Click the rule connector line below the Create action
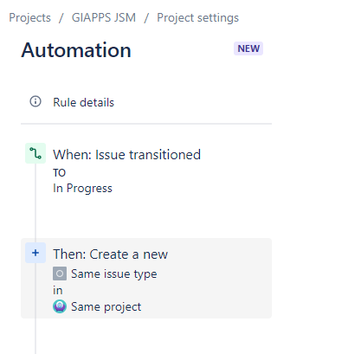Image resolution: width=361 pixels, height=354 pixels. click(x=35, y=336)
